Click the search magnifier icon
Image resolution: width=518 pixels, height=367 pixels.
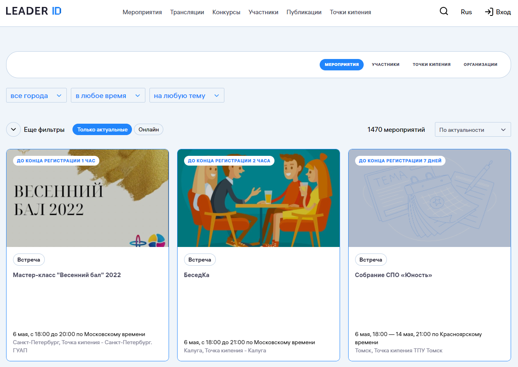(443, 12)
